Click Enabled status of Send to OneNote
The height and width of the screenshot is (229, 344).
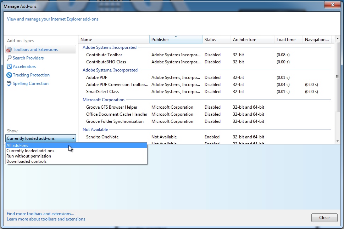212,137
